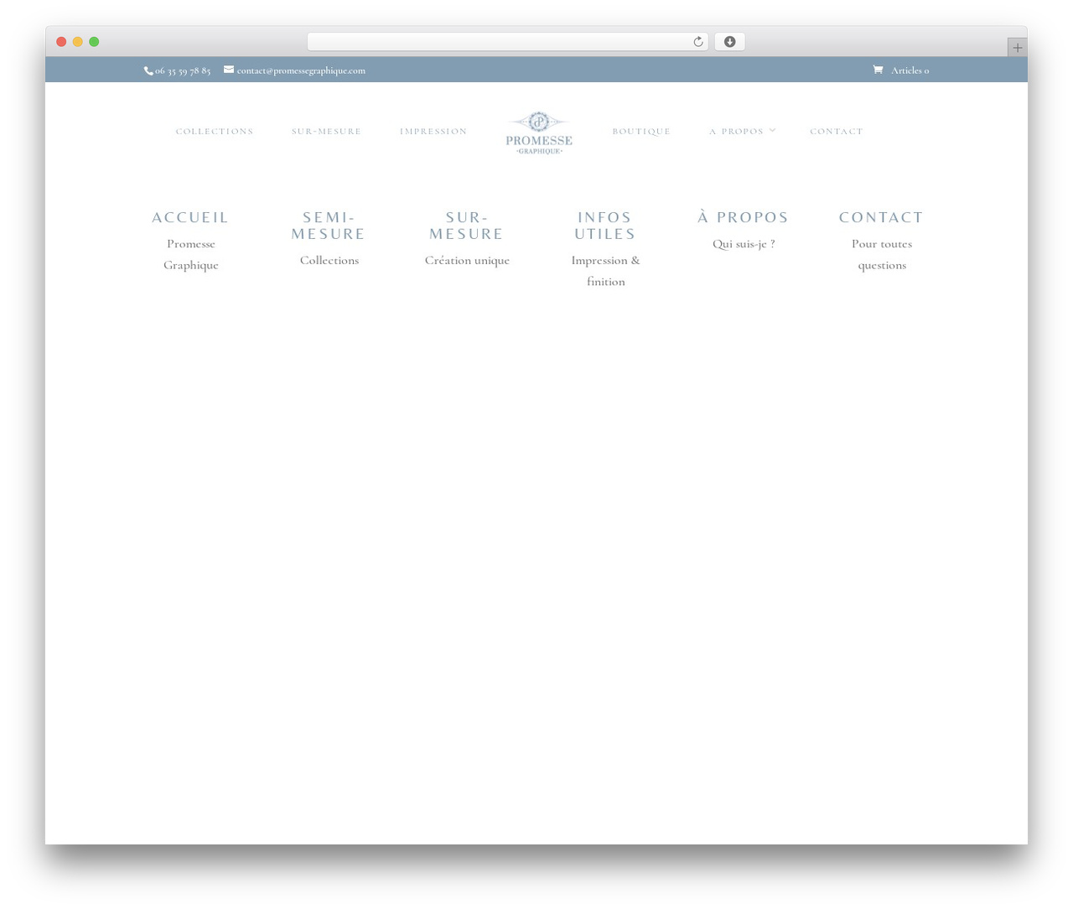Viewport: 1073px width, 909px height.
Task: Go to the Sur-Mesure nav menu item
Action: click(326, 132)
